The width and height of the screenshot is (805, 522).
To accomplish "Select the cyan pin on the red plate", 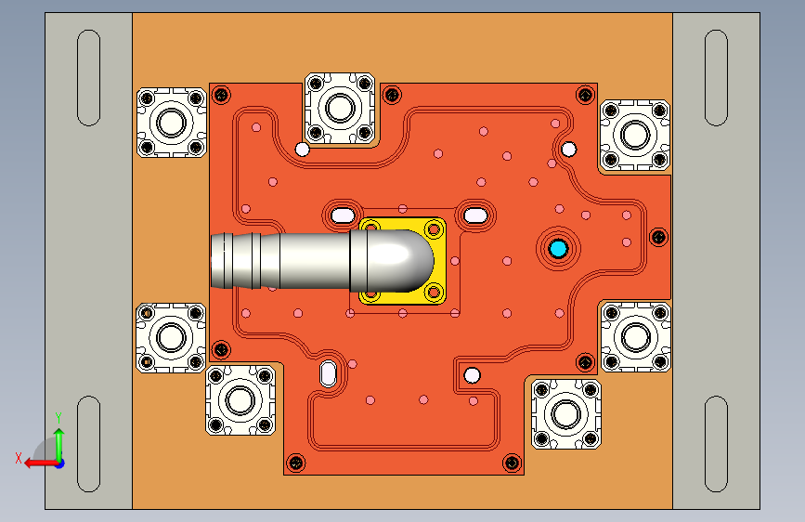I will pyautogui.click(x=558, y=249).
